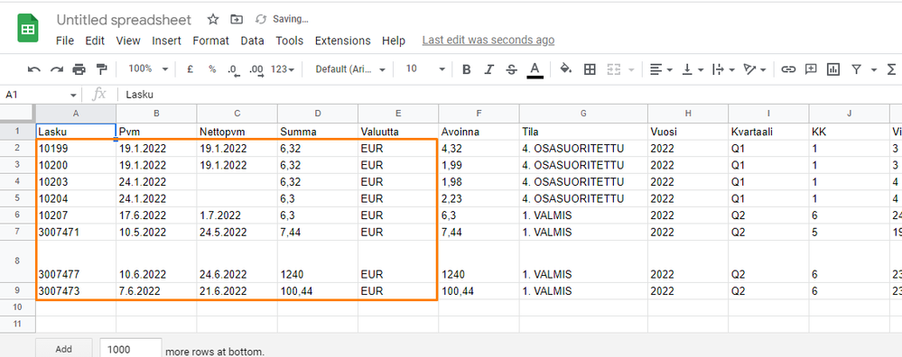The height and width of the screenshot is (357, 902).
Task: Open the text color picker
Action: click(535, 70)
